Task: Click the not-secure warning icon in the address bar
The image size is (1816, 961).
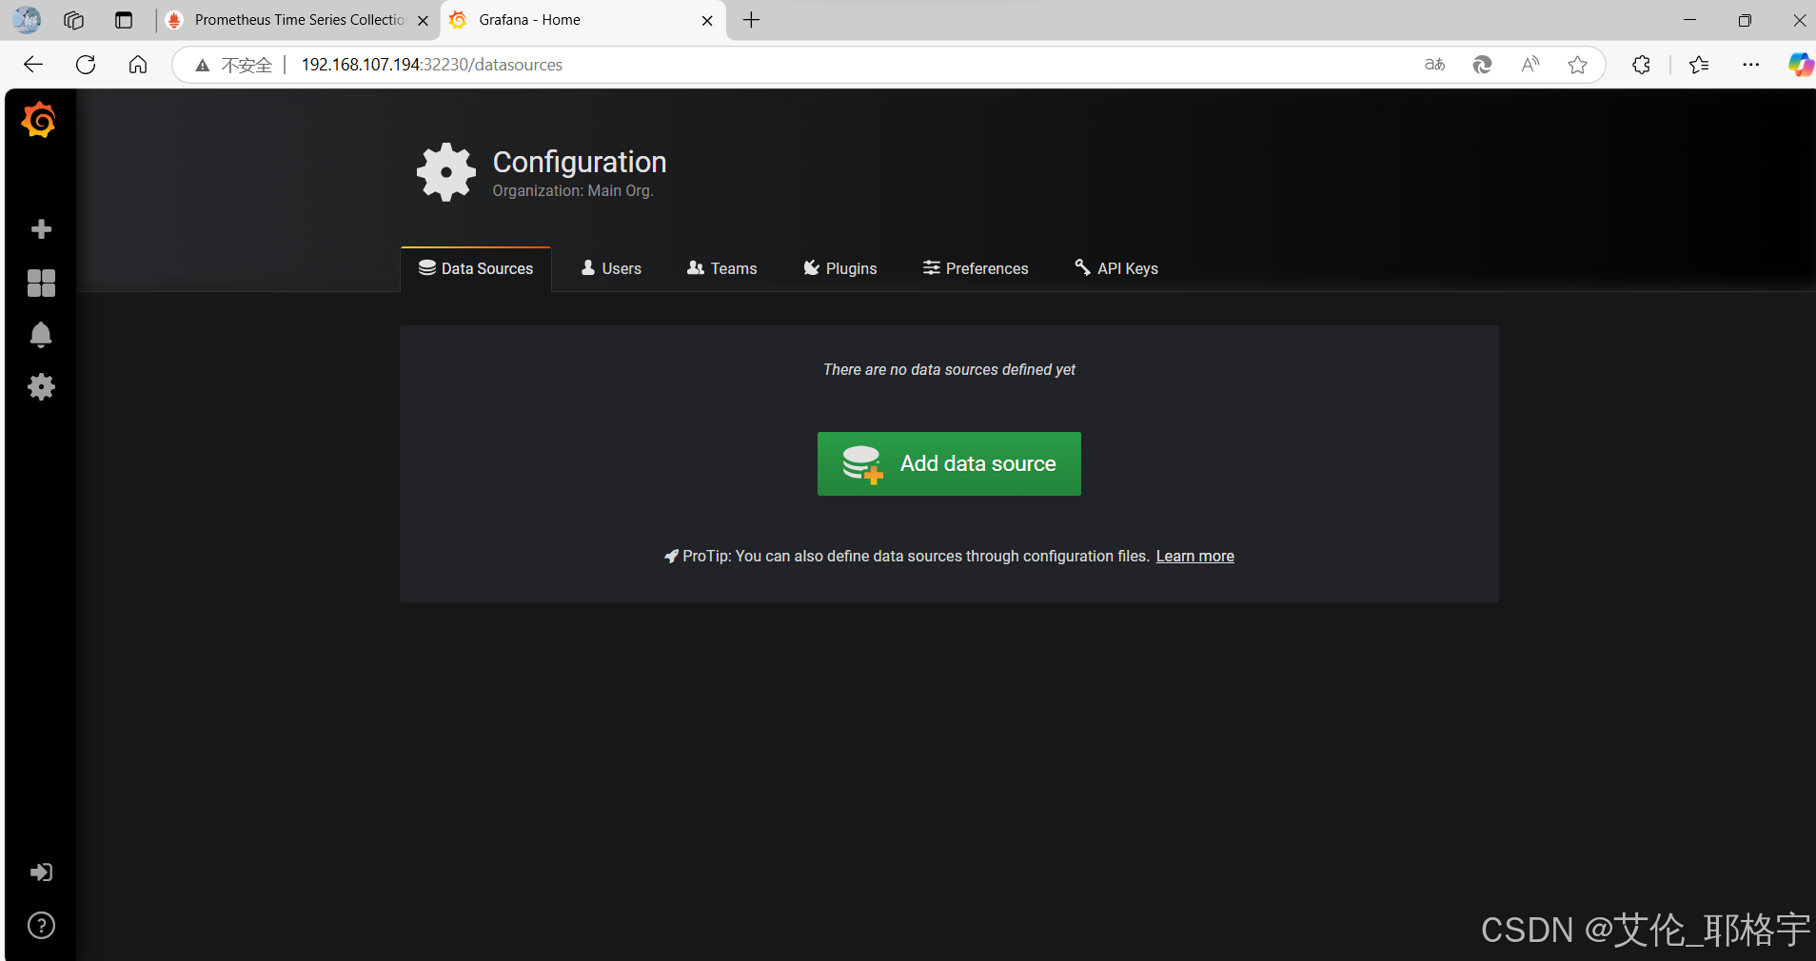Action: pos(202,65)
